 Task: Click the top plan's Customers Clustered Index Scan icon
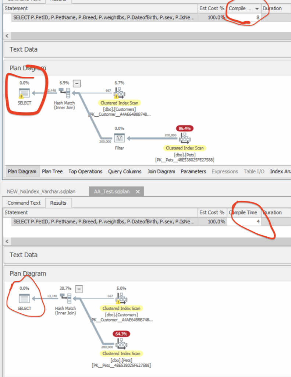click(x=120, y=93)
